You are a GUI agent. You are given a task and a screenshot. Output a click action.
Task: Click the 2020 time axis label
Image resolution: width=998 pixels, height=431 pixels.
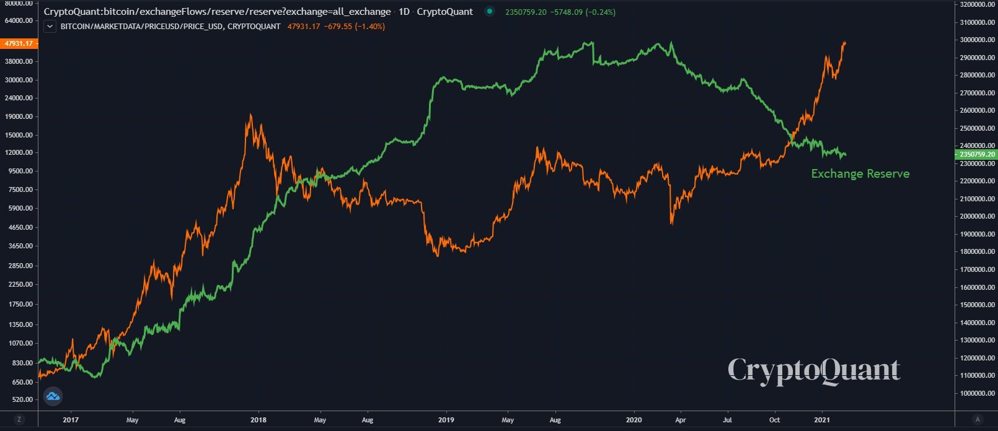pos(634,420)
